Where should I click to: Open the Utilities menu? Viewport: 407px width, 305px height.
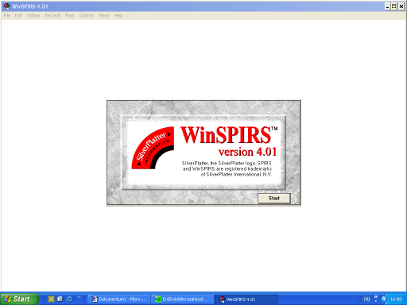33,16
